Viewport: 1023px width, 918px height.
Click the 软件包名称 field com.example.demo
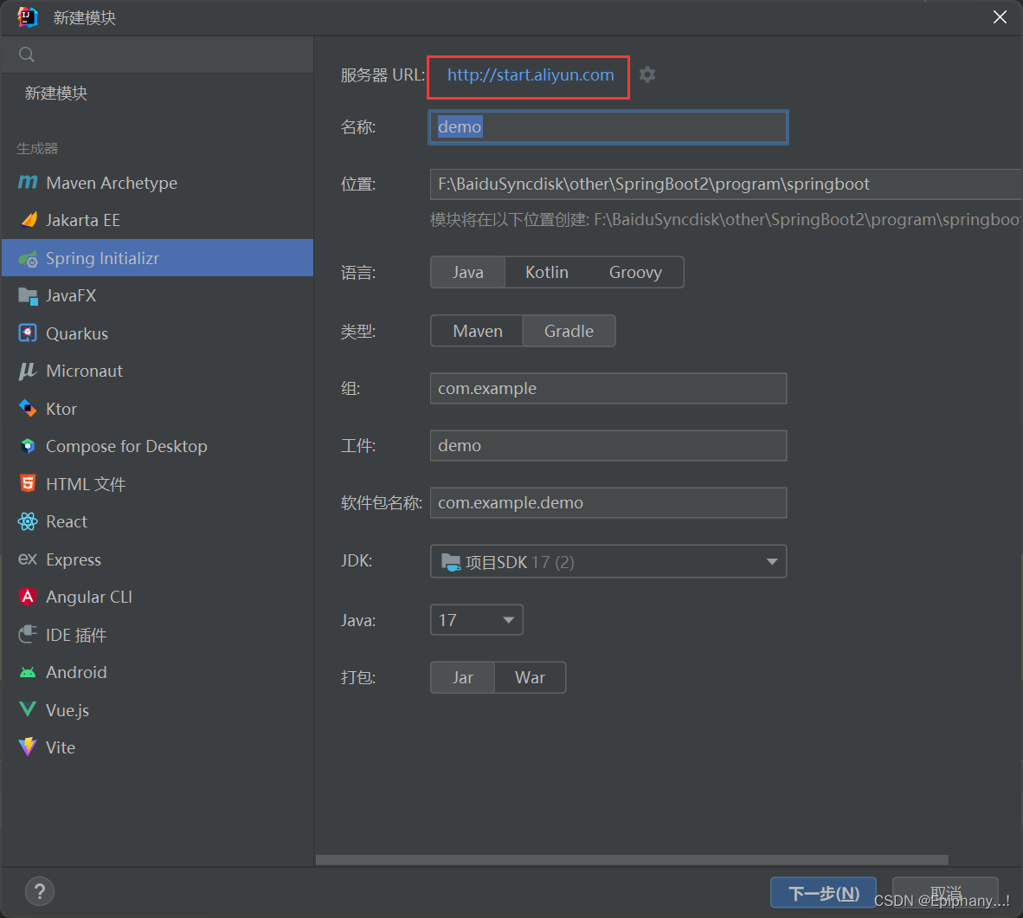click(x=608, y=503)
